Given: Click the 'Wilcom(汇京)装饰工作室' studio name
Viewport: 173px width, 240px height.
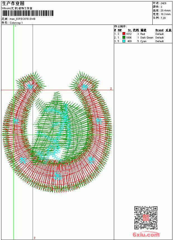Looking at the screenshot, I should (x=17, y=8).
